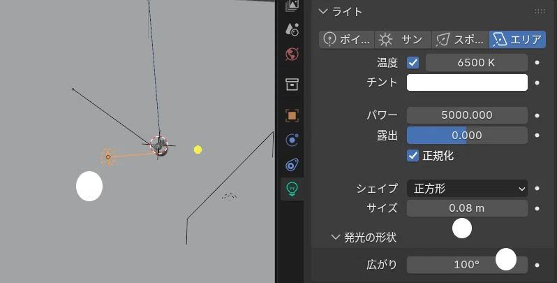The width and height of the screenshot is (557, 283).
Task: Edit the サイズ 0.08 m size field
Action: point(467,208)
